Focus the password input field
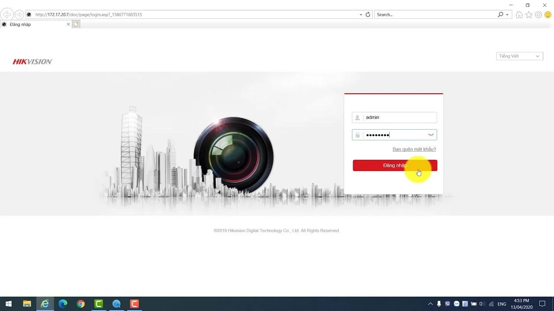 coord(394,135)
